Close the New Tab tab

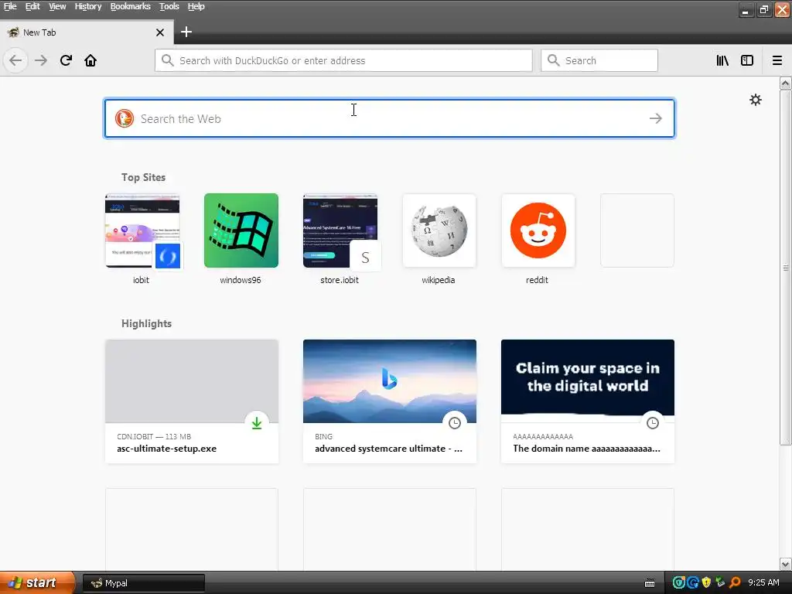coord(160,32)
